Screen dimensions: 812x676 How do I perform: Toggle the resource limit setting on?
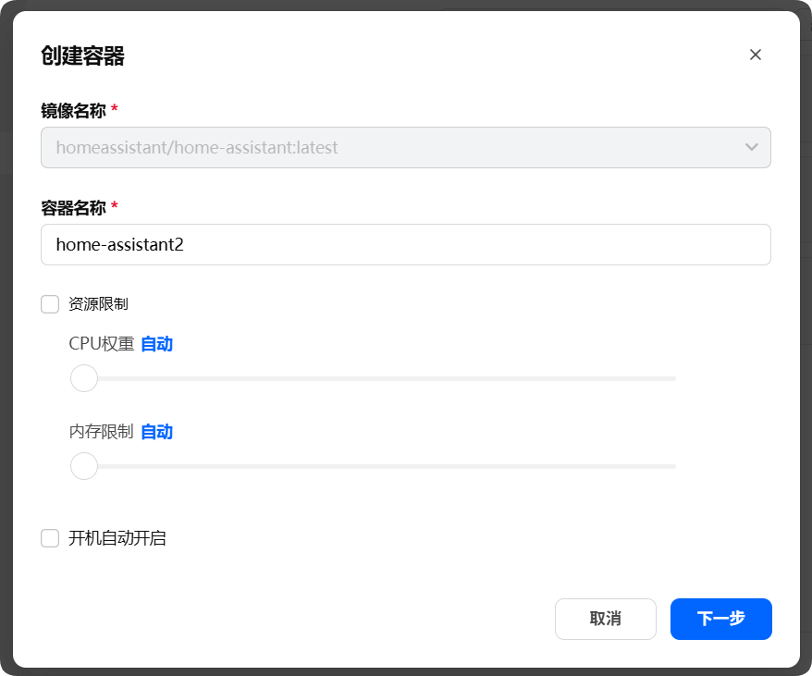[x=50, y=303]
